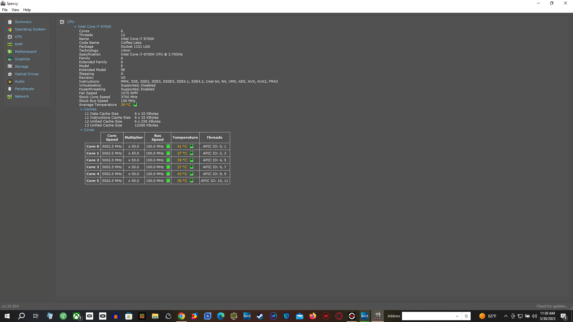Image resolution: width=573 pixels, height=322 pixels.
Task: Open File Explorer from the taskbar
Action: pyautogui.click(x=155, y=316)
